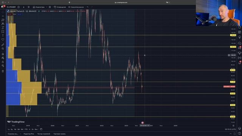The image size is (242, 136).
Task: Open the help question mark icon
Action: tap(239, 133)
